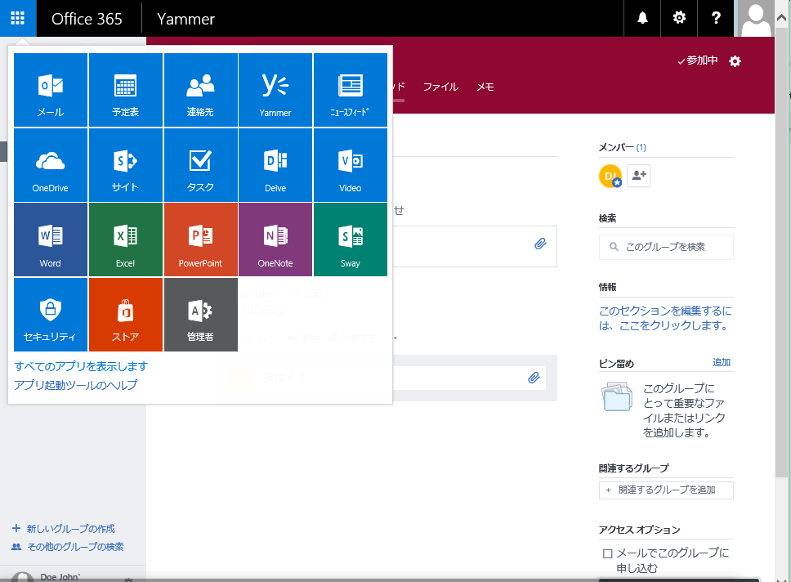791x582 pixels.
Task: Click 関連するグループを追加 field
Action: click(x=666, y=490)
